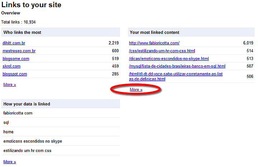
Task: Show more under Who links the most
Action: pyautogui.click(x=9, y=85)
